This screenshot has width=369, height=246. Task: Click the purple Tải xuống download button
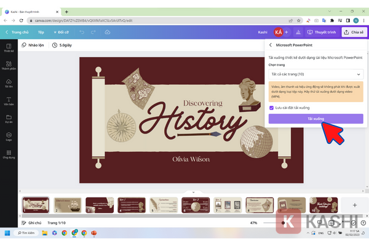(315, 119)
